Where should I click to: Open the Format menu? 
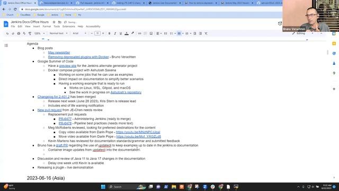point(47,27)
